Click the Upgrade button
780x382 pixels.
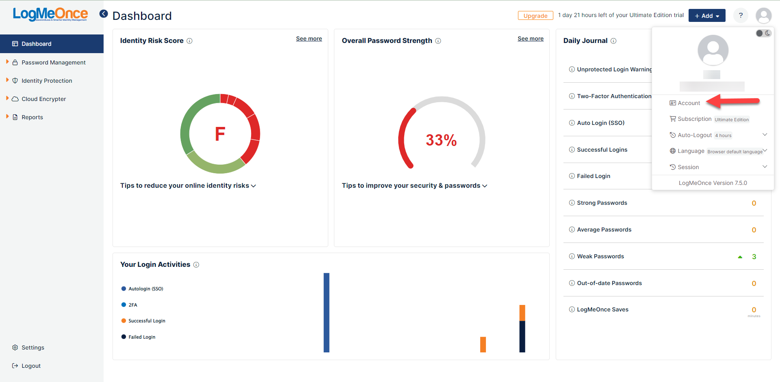coord(535,15)
